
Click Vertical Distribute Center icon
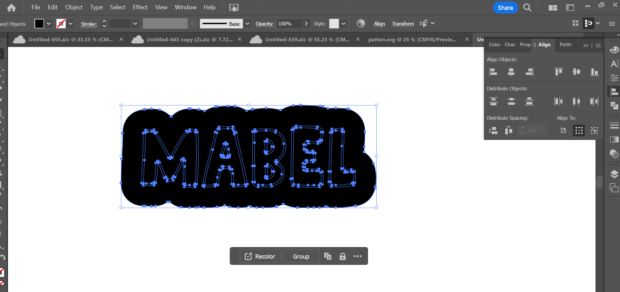511,101
